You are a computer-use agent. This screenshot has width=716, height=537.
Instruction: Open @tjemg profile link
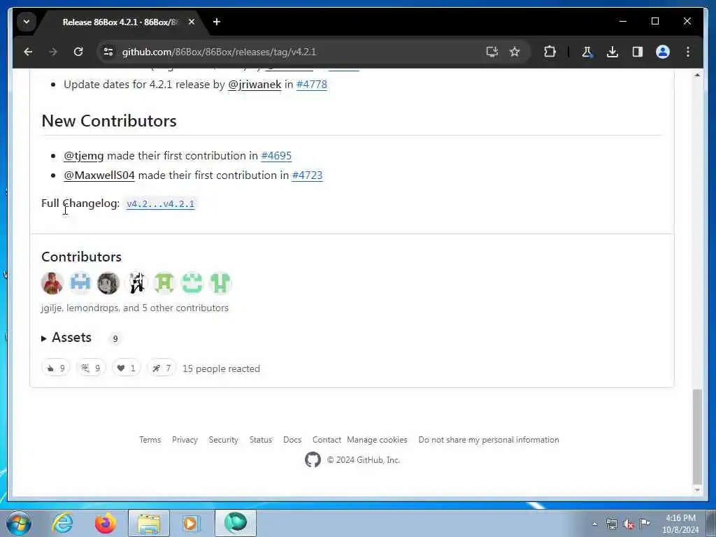(x=84, y=156)
